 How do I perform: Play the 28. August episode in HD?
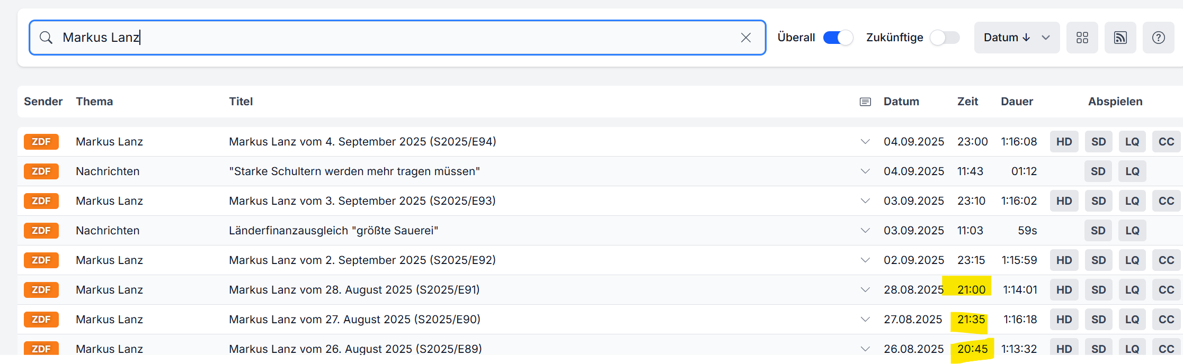1064,290
